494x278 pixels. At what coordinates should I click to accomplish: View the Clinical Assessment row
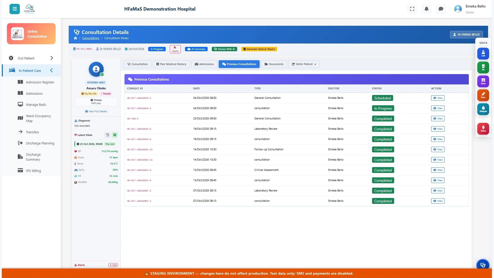coord(438,170)
